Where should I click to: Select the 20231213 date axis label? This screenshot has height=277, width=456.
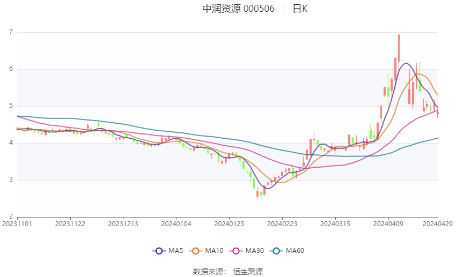point(123,224)
